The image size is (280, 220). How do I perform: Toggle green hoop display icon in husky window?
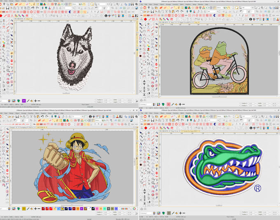pos(63,4)
